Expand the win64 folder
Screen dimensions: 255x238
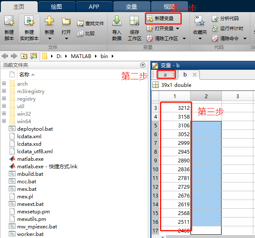point(4,121)
